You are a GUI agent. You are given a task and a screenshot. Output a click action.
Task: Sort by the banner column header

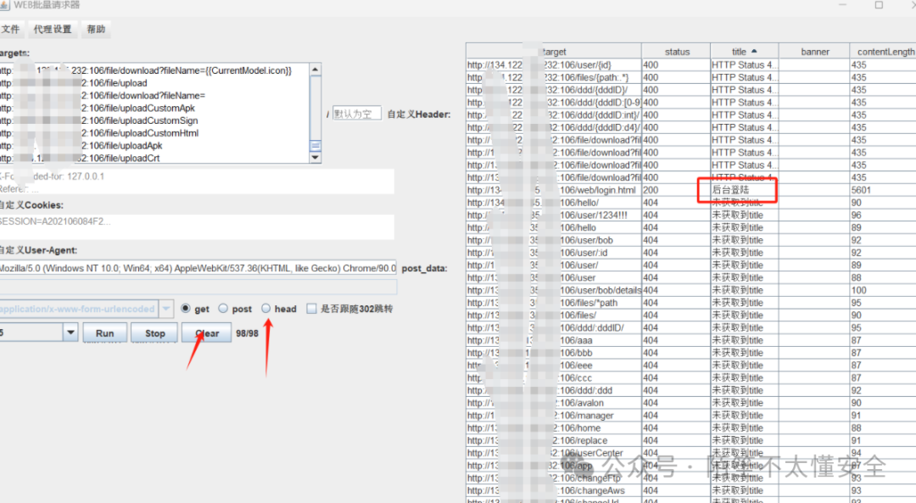pos(814,52)
